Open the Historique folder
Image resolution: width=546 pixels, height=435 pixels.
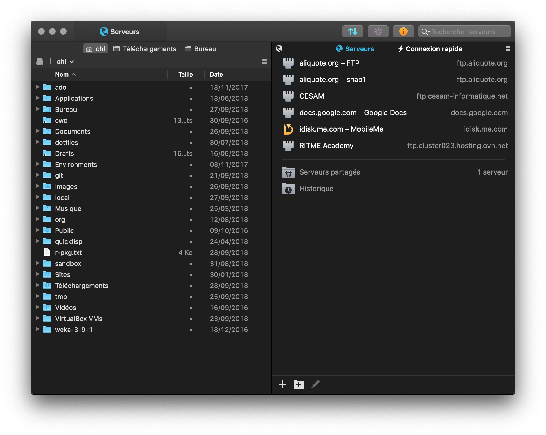pyautogui.click(x=316, y=189)
